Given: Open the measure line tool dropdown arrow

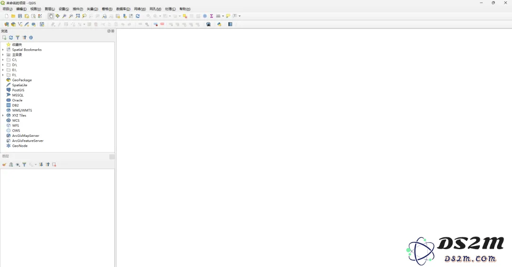Looking at the screenshot, I should click(x=223, y=16).
